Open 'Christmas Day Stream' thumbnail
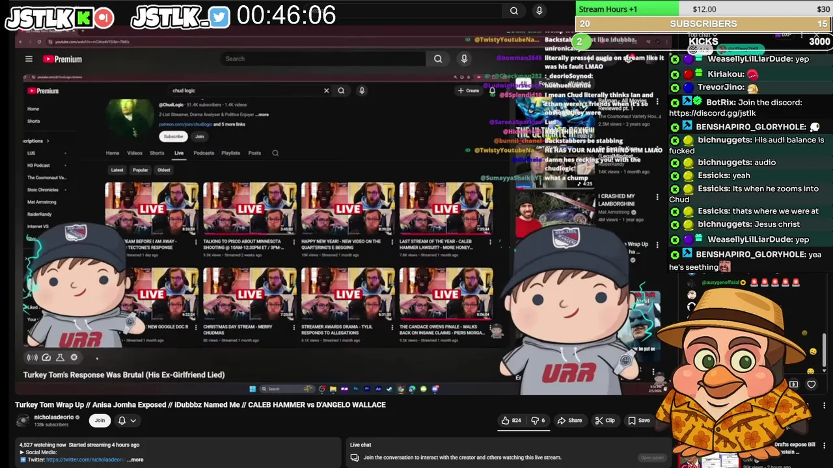 250,294
